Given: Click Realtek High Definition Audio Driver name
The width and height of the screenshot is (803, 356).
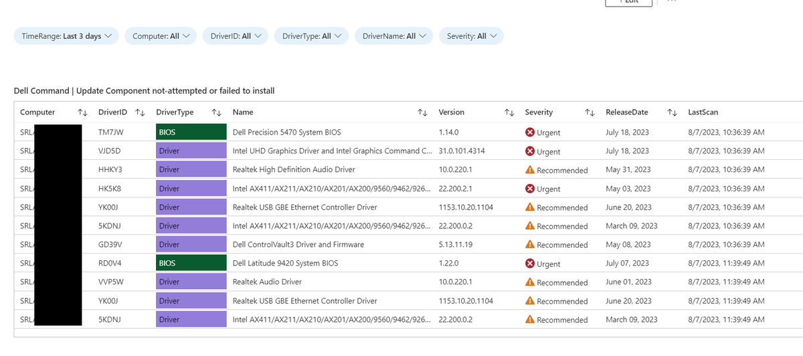Looking at the screenshot, I should 294,170.
